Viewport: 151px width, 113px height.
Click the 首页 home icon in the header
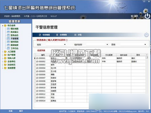pos(132,16)
